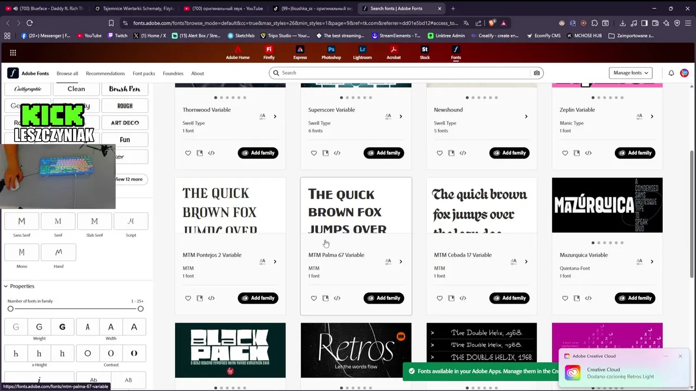Open the browser downloads icon

tap(622, 23)
